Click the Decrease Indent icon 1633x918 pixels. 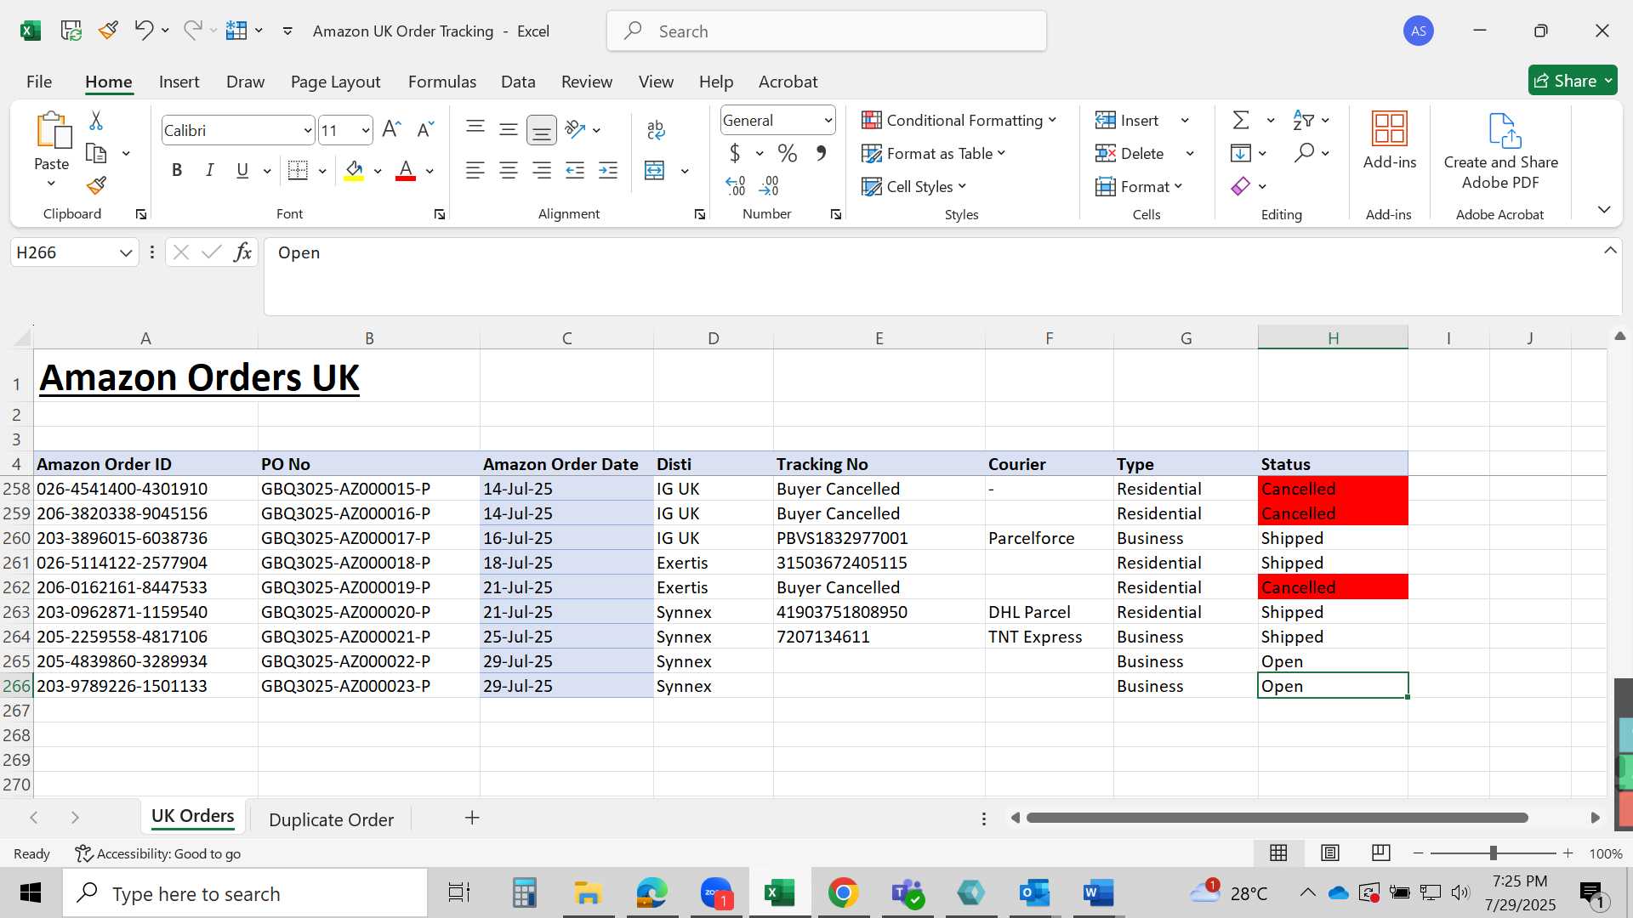point(575,171)
